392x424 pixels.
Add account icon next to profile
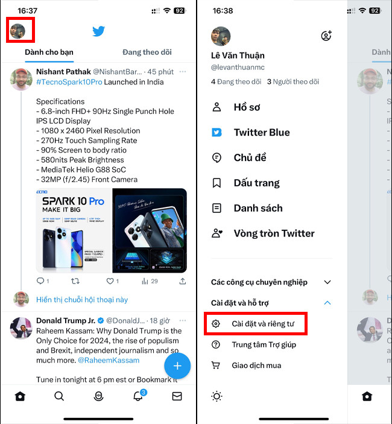326,36
